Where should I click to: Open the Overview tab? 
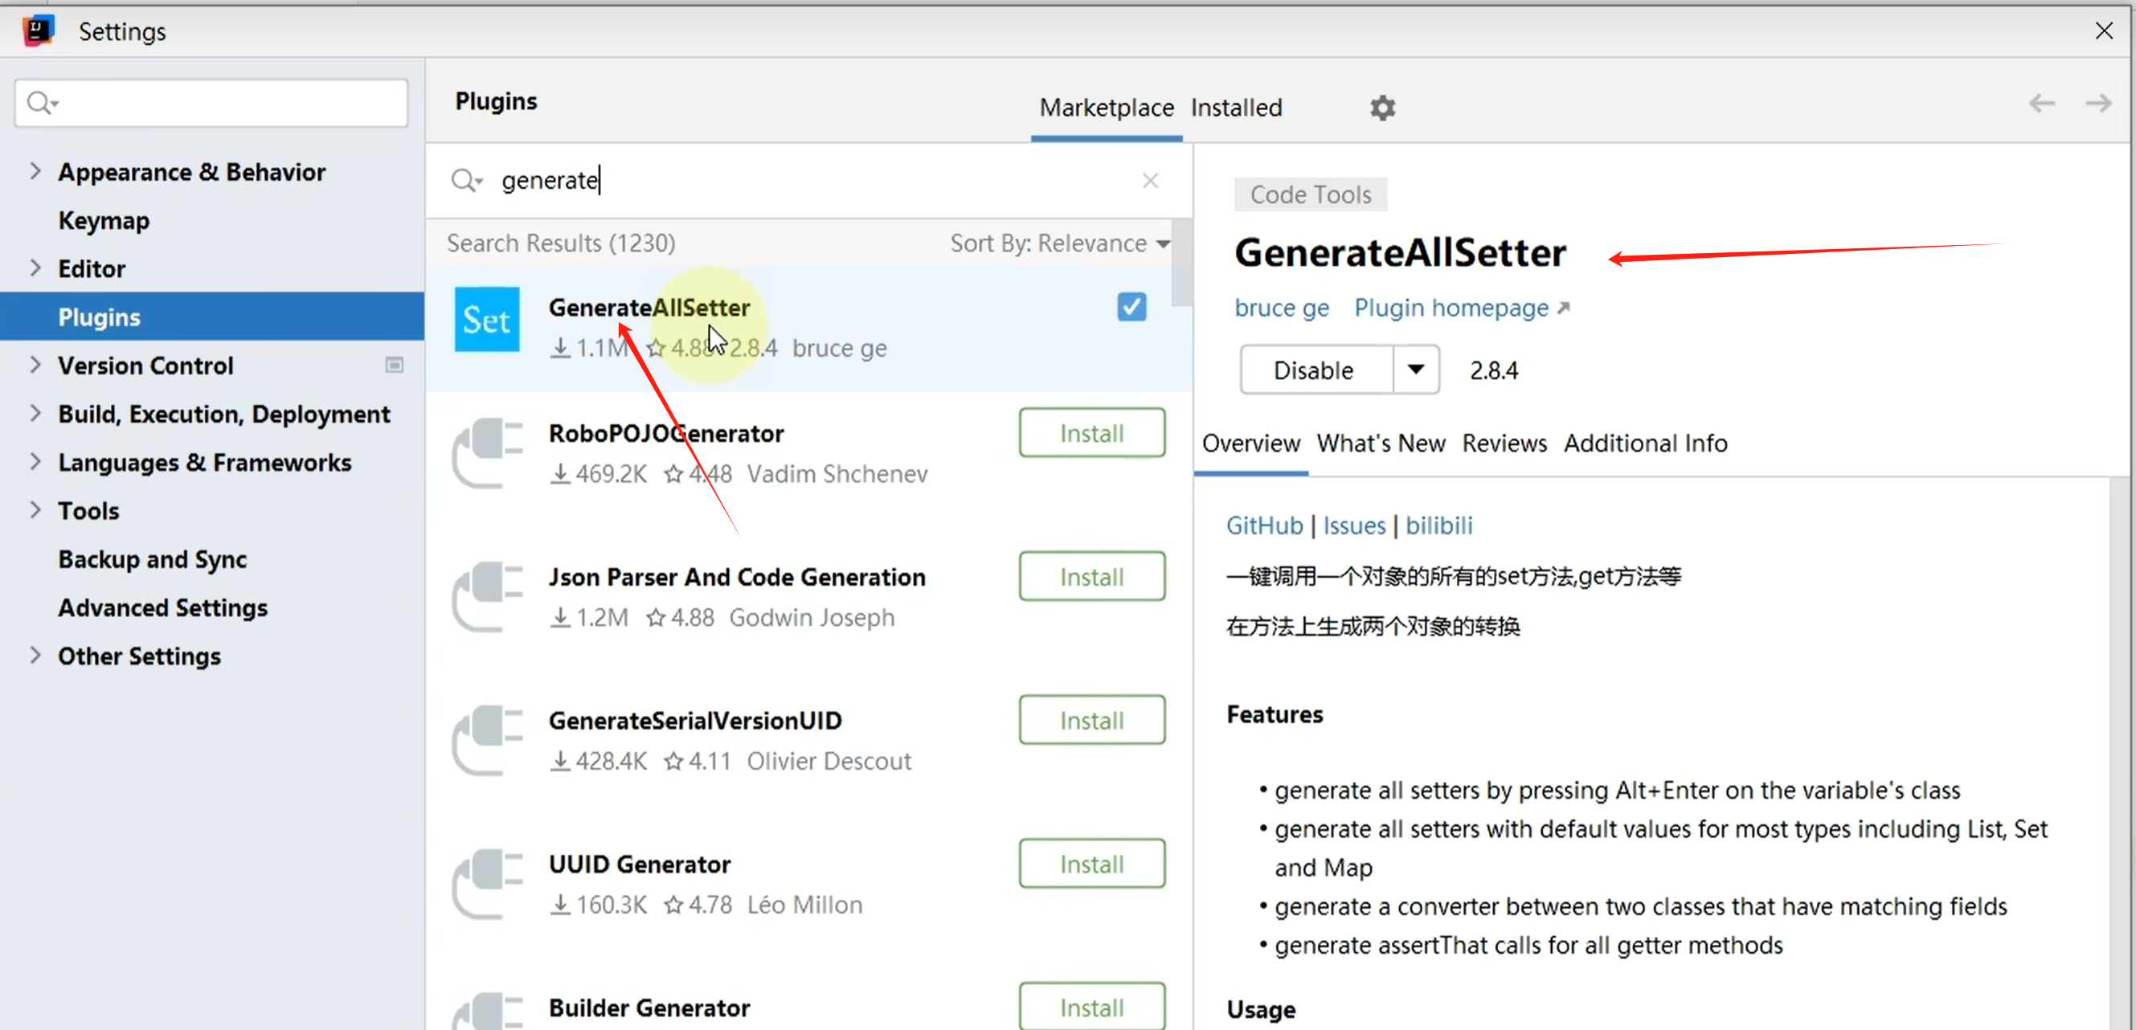click(x=1250, y=443)
